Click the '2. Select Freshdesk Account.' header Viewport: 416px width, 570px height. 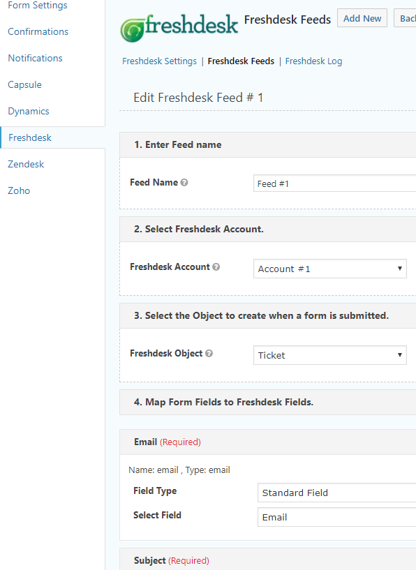tap(267, 229)
